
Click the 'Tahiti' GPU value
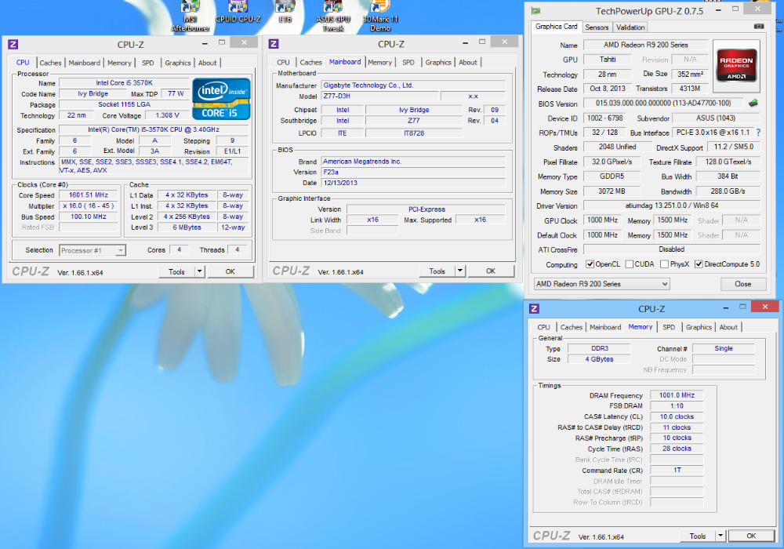[x=608, y=60]
